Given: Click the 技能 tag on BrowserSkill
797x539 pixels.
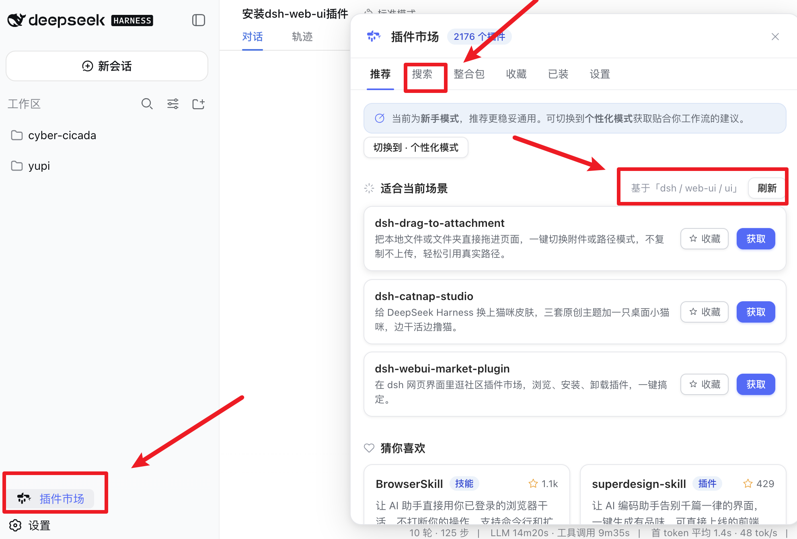Looking at the screenshot, I should [x=464, y=483].
